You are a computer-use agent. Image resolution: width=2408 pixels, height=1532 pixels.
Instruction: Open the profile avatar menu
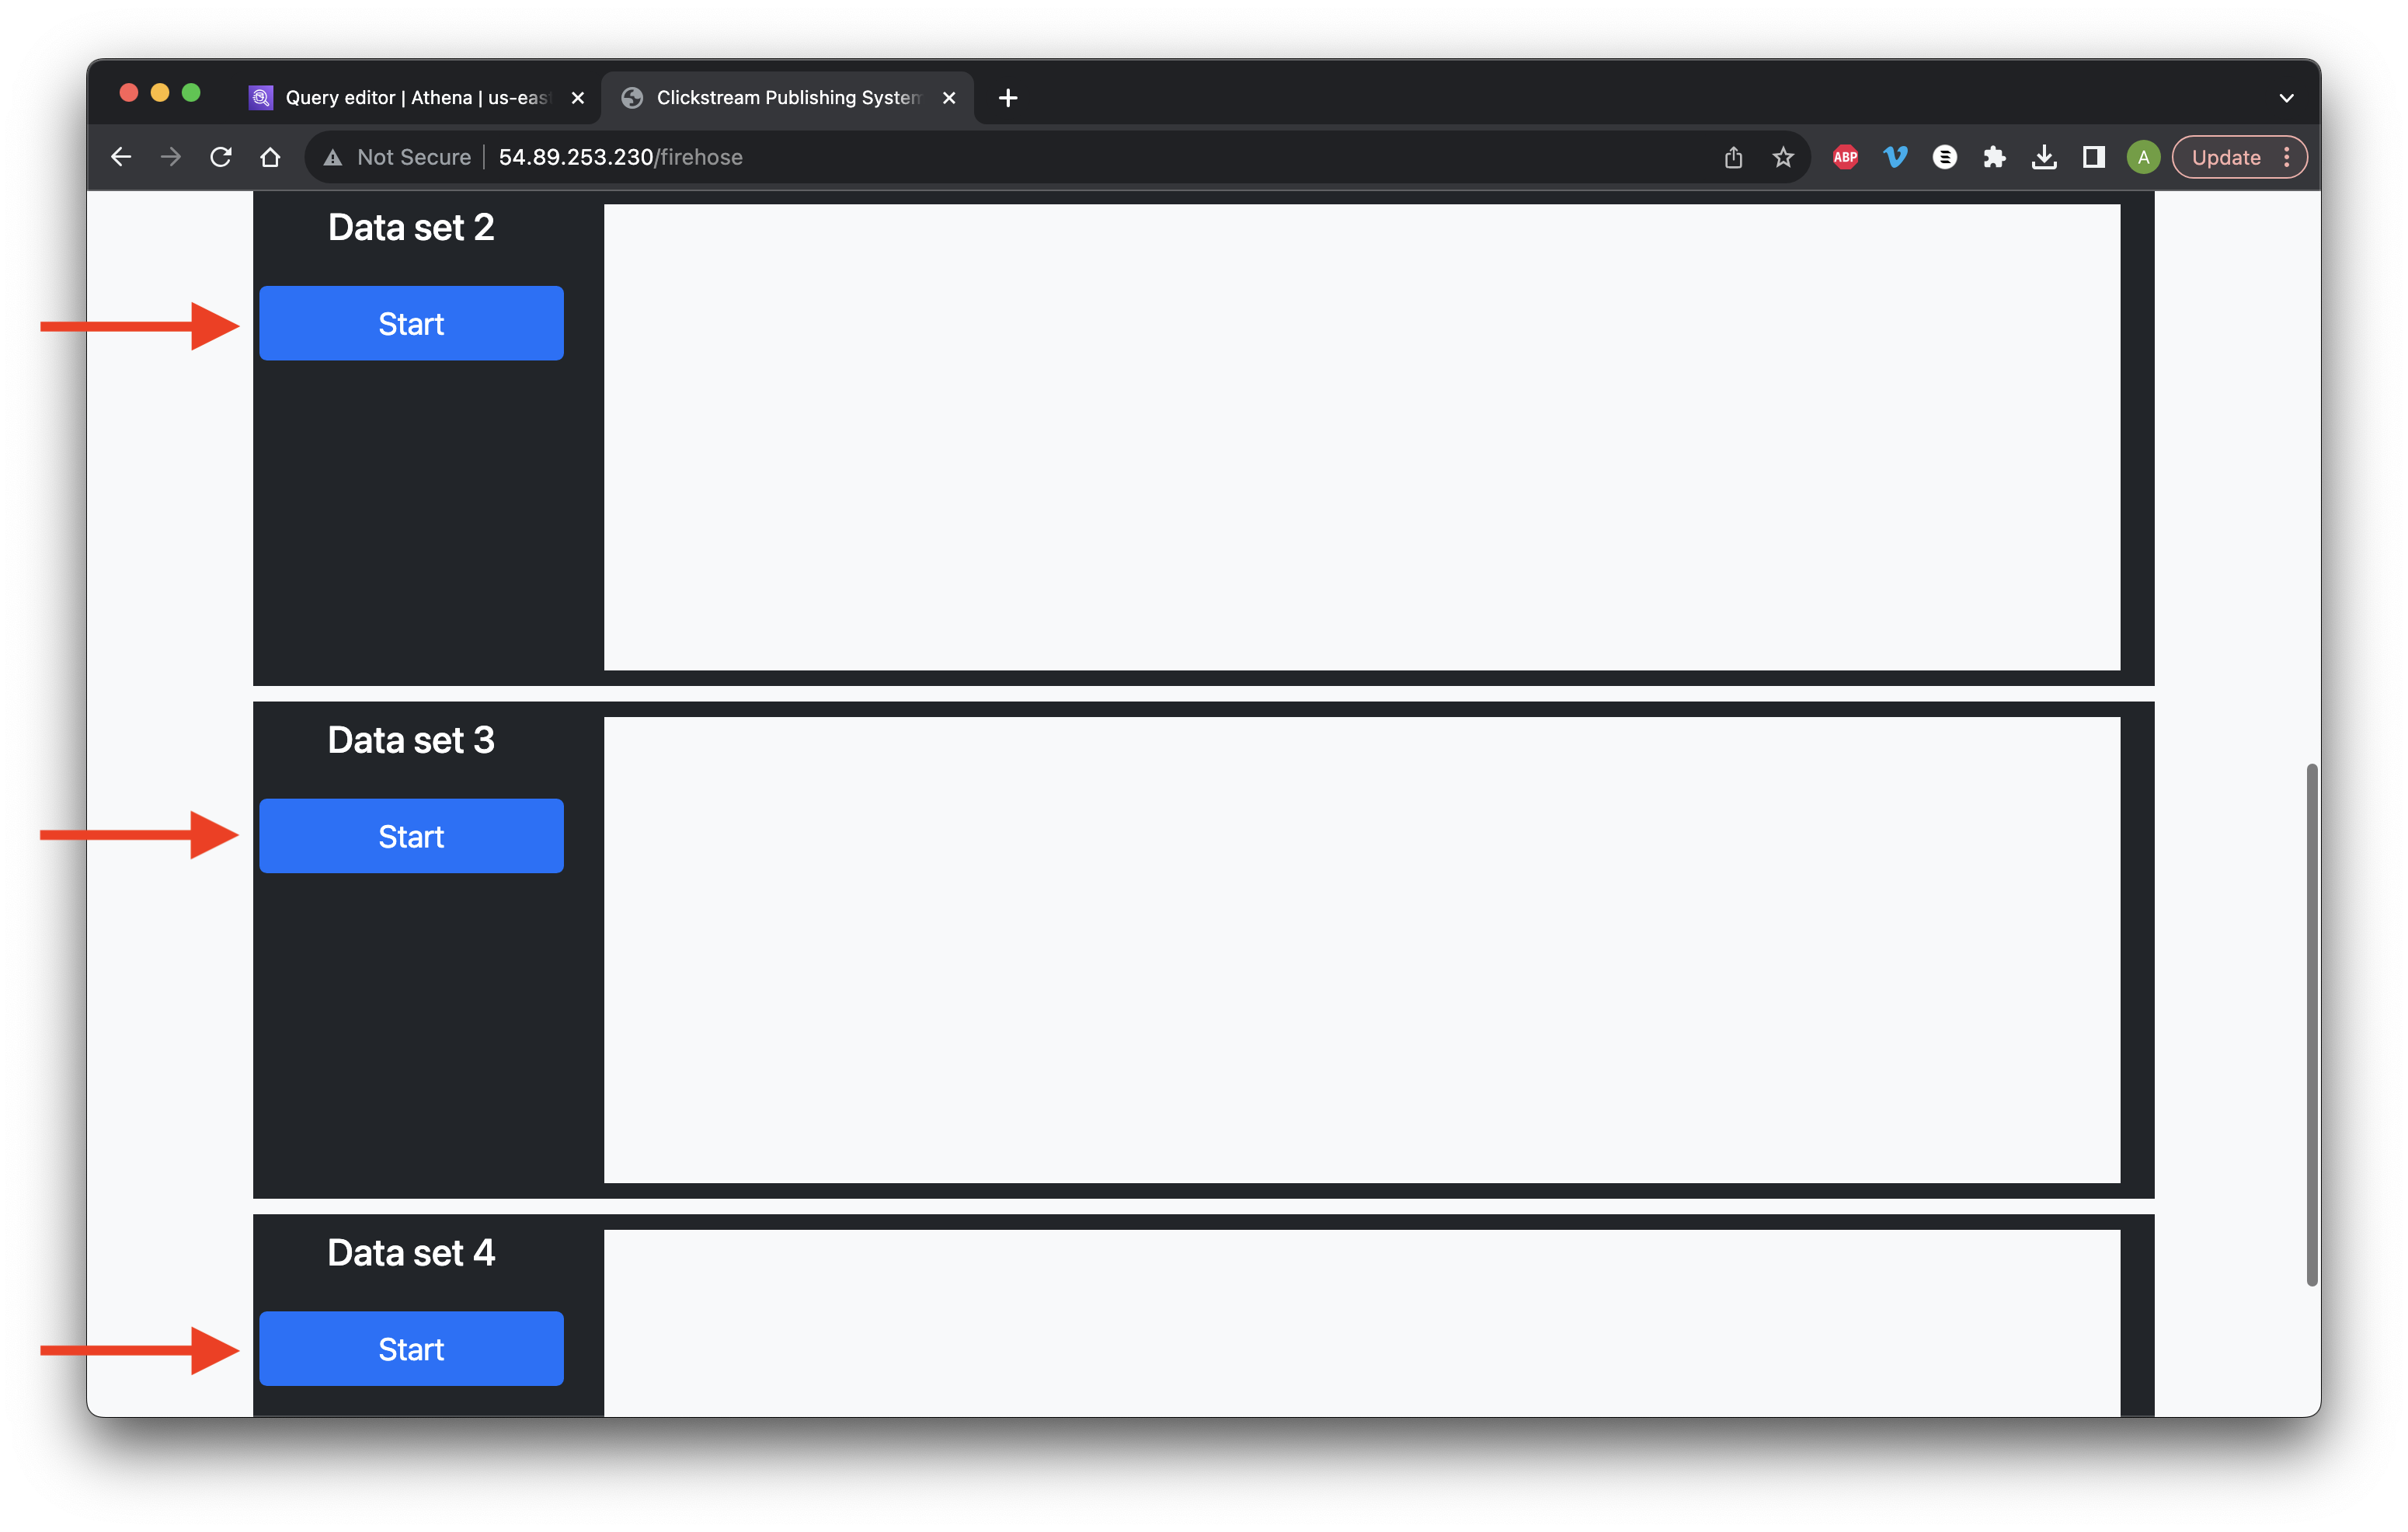click(x=2143, y=157)
